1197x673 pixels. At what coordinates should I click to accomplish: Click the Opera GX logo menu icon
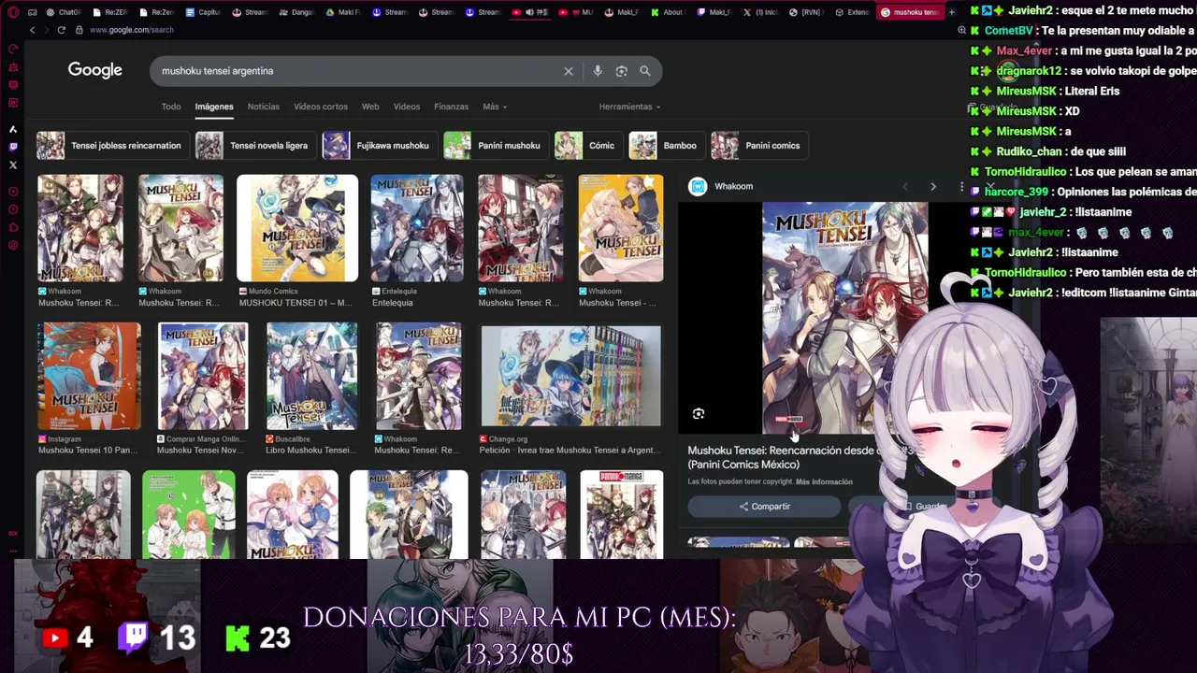tap(12, 12)
